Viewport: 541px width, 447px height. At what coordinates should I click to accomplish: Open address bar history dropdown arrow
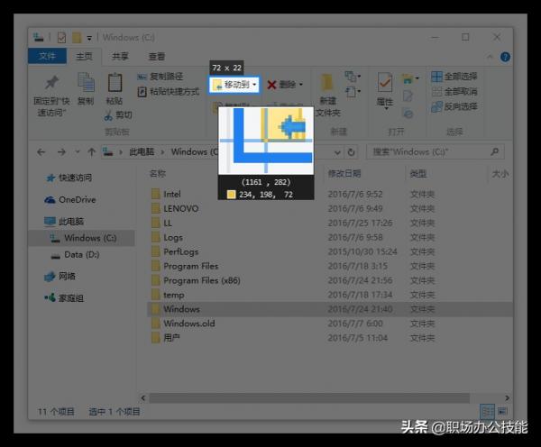pyautogui.click(x=337, y=152)
